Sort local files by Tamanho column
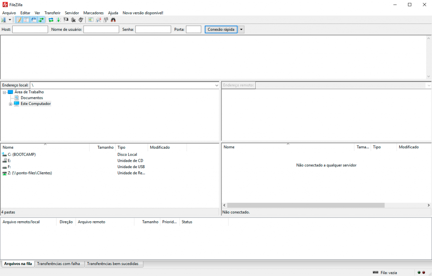Screen dimensions: 432x276 [x=103, y=147]
